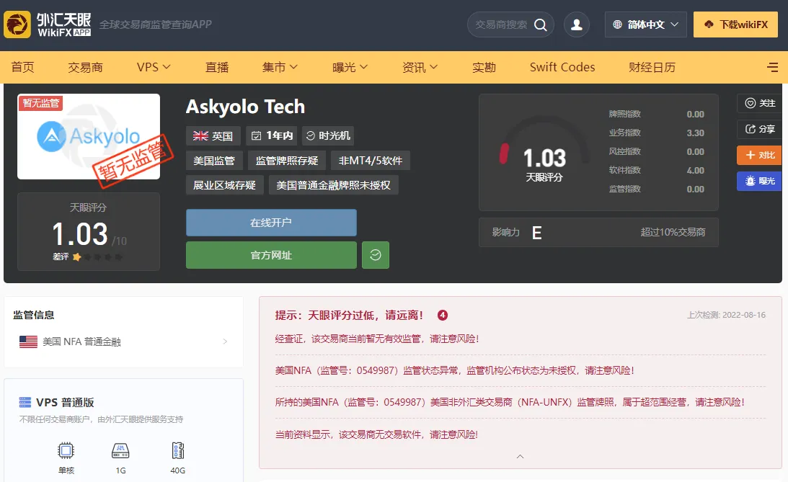
Task: Click the 展业区域存疑 tag
Action: [x=225, y=184]
